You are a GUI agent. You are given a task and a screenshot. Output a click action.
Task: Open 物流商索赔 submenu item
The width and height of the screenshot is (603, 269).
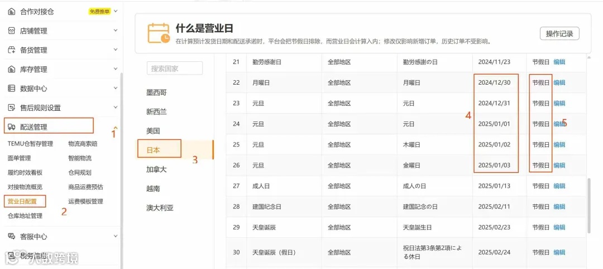coord(83,144)
